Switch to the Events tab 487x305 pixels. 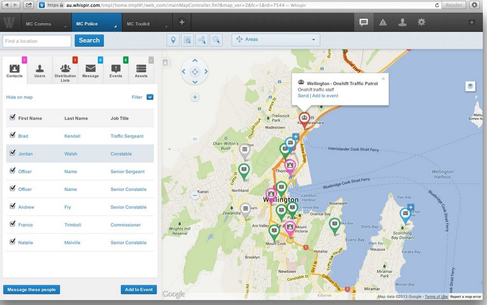(116, 71)
